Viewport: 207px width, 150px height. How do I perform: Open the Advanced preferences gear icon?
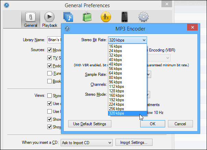[x=144, y=17]
